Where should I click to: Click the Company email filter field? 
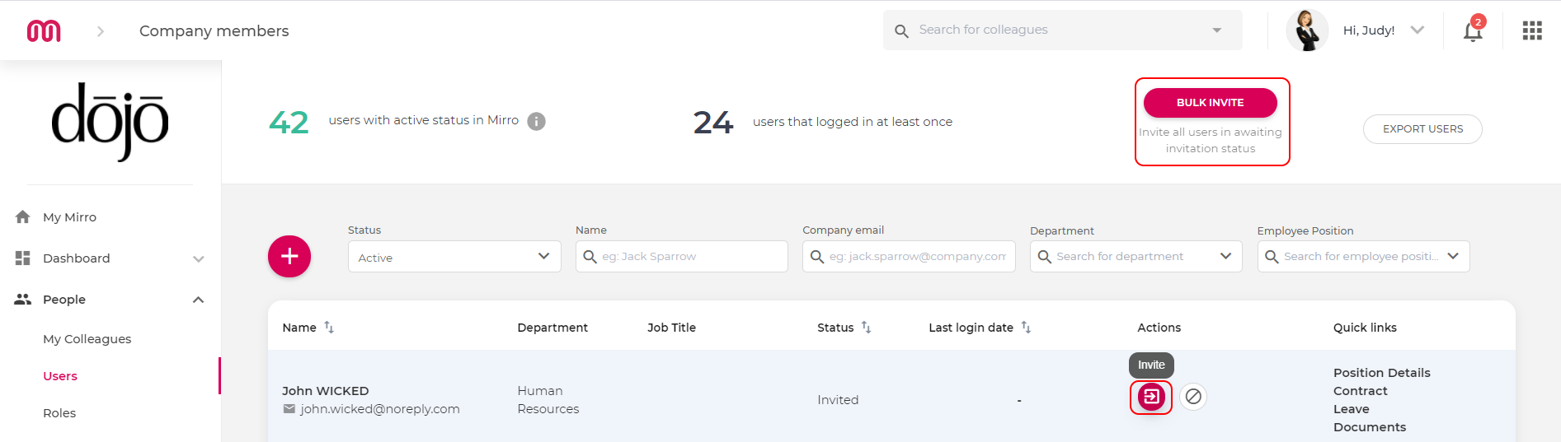pos(909,256)
